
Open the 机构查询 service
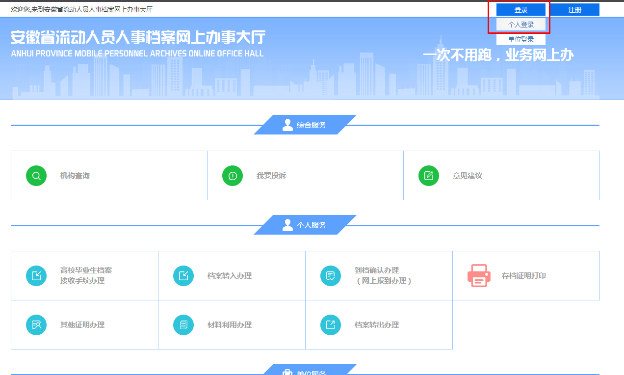point(109,175)
